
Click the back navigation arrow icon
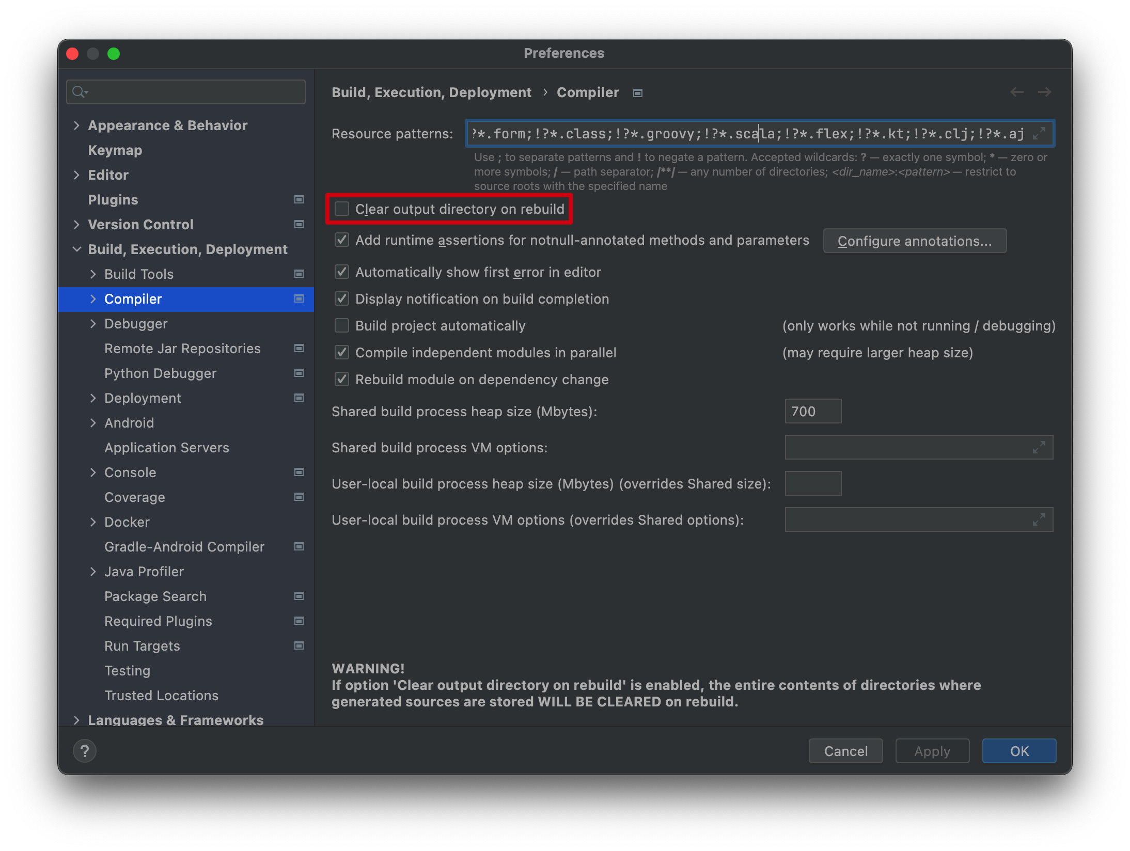1016,92
